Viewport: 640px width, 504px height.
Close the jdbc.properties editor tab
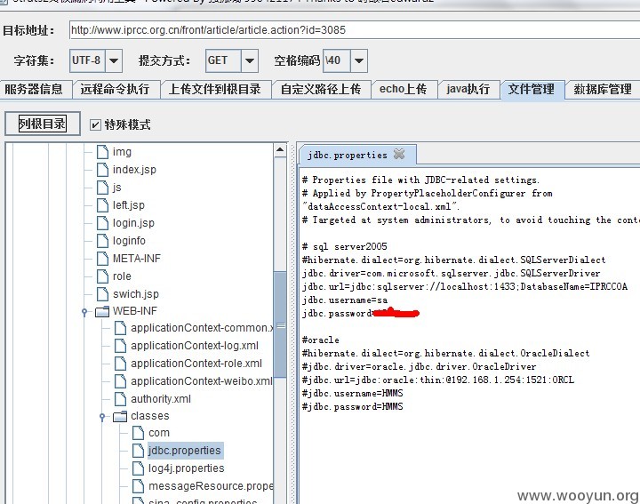(399, 154)
